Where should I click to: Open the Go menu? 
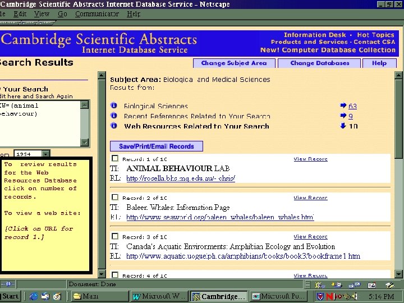tap(62, 13)
